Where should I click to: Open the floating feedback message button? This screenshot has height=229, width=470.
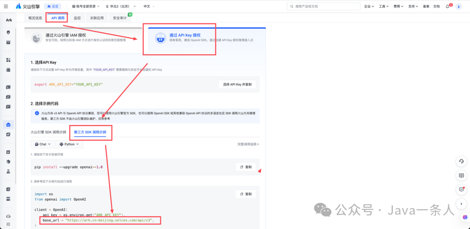click(x=461, y=189)
